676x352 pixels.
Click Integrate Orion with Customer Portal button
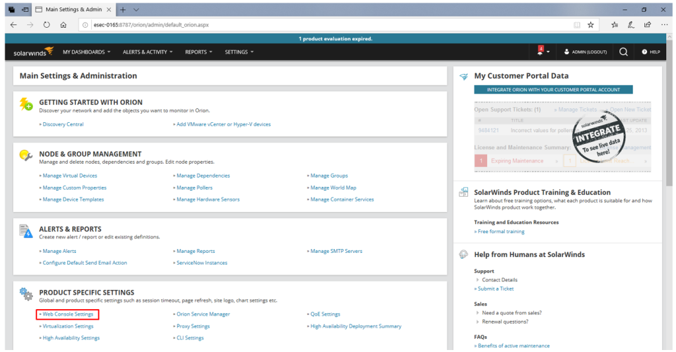(x=553, y=90)
